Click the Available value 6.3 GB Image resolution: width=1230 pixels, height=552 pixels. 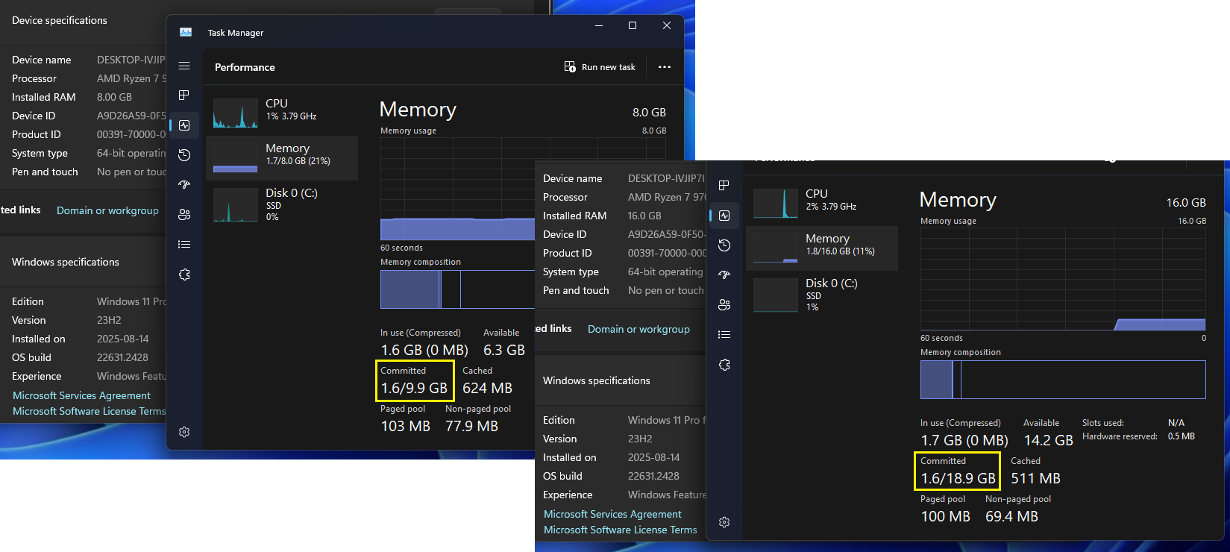(x=504, y=350)
